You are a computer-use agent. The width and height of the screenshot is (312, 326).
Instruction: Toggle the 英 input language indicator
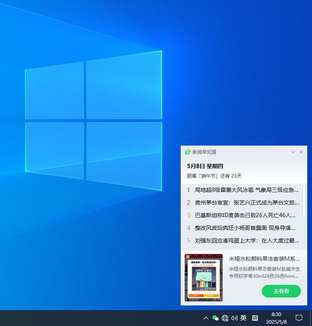[x=243, y=318]
